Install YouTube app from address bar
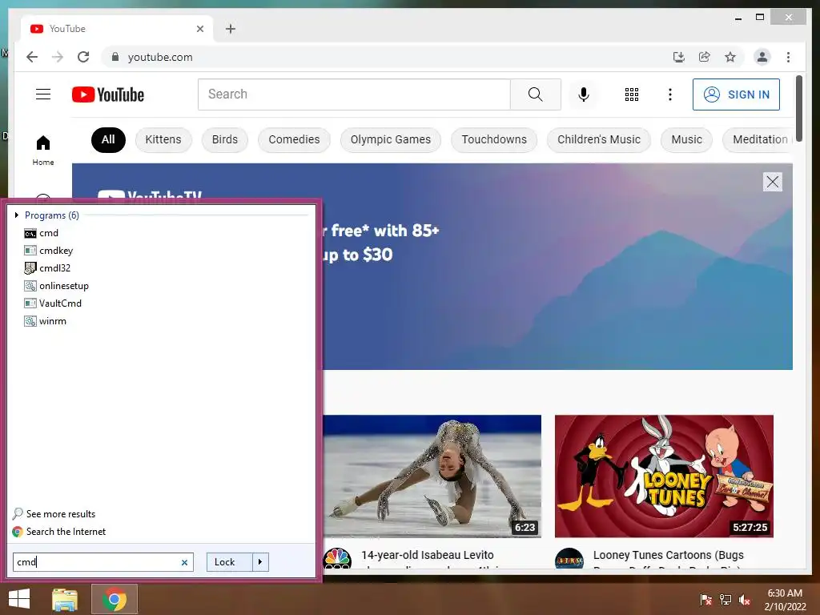820x615 pixels. click(679, 57)
